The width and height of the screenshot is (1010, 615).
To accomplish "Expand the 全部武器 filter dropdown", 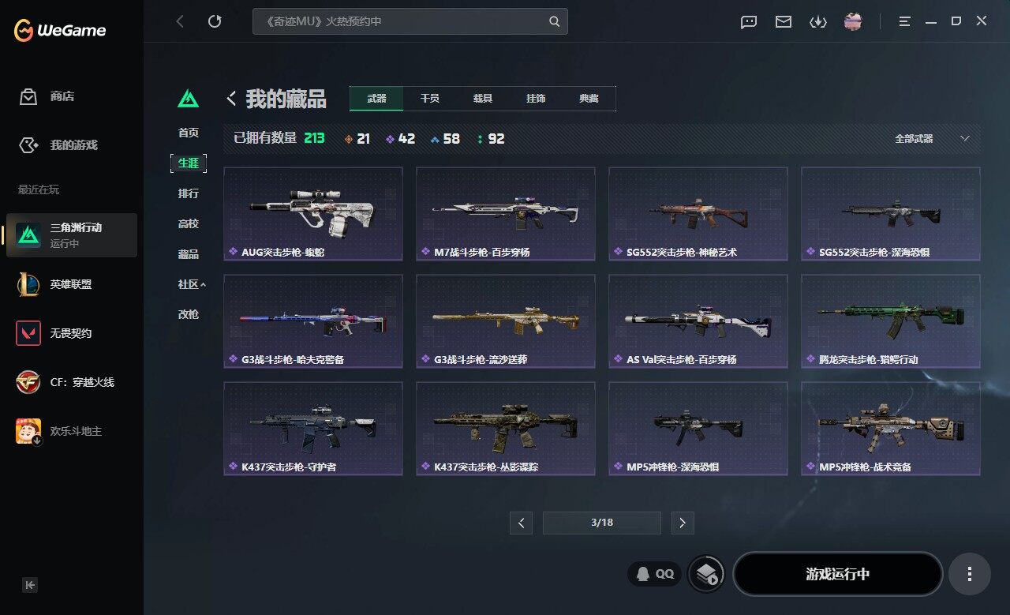I will point(932,138).
